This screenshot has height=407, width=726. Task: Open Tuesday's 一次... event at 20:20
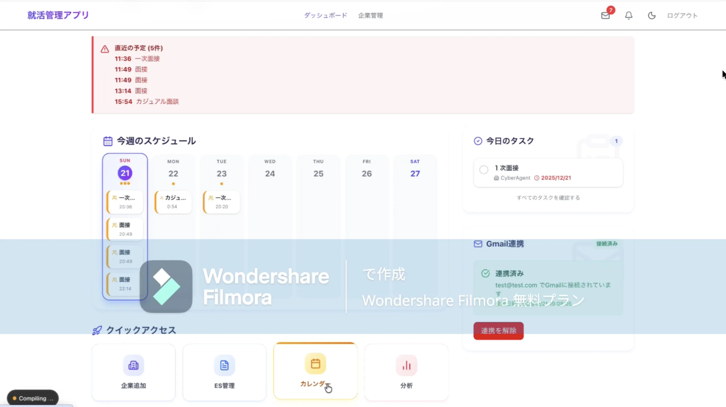222,202
